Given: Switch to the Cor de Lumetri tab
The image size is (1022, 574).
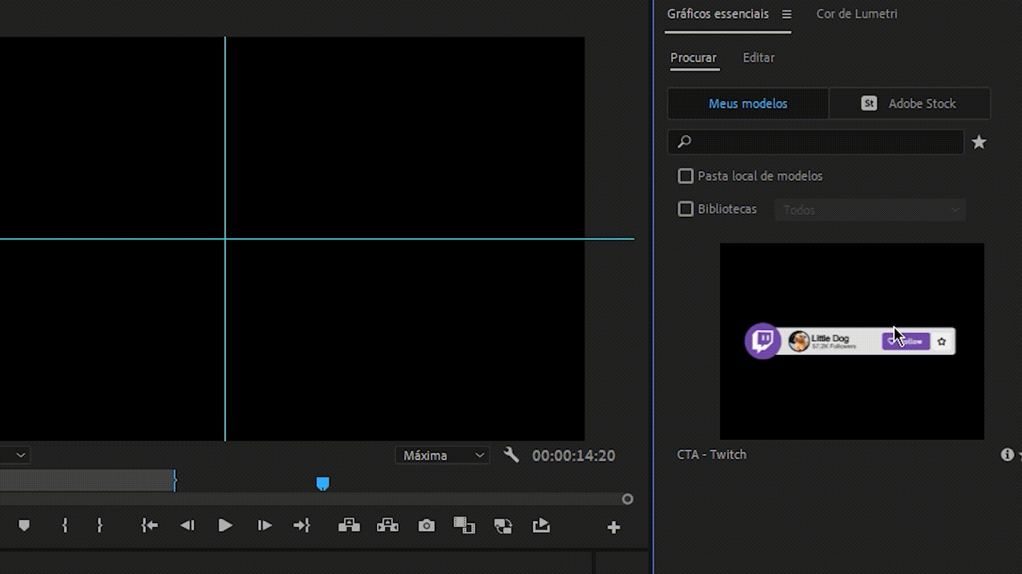Looking at the screenshot, I should coord(856,14).
